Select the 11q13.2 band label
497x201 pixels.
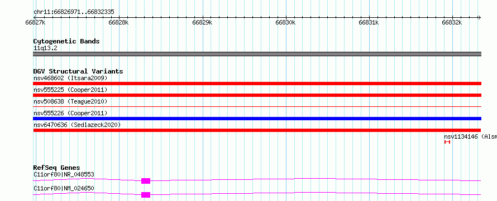pyautogui.click(x=45, y=48)
